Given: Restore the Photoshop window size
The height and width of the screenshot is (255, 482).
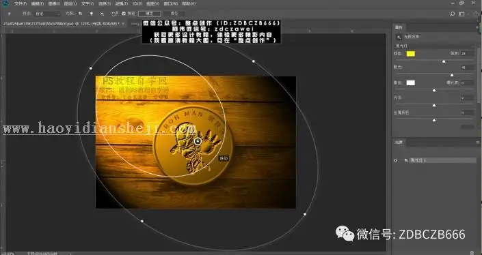Looking at the screenshot, I should pyautogui.click(x=461, y=3).
